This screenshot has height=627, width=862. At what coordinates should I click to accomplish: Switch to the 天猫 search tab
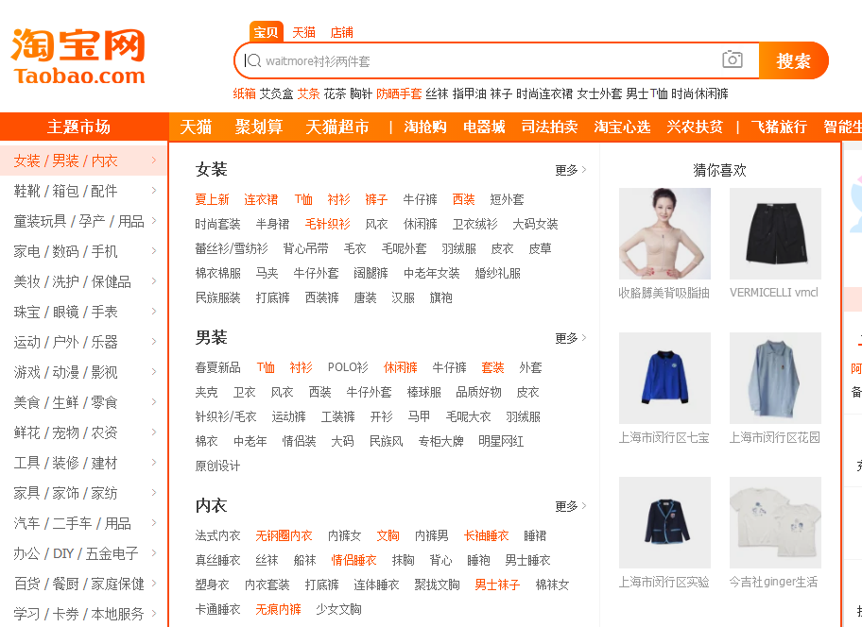303,32
